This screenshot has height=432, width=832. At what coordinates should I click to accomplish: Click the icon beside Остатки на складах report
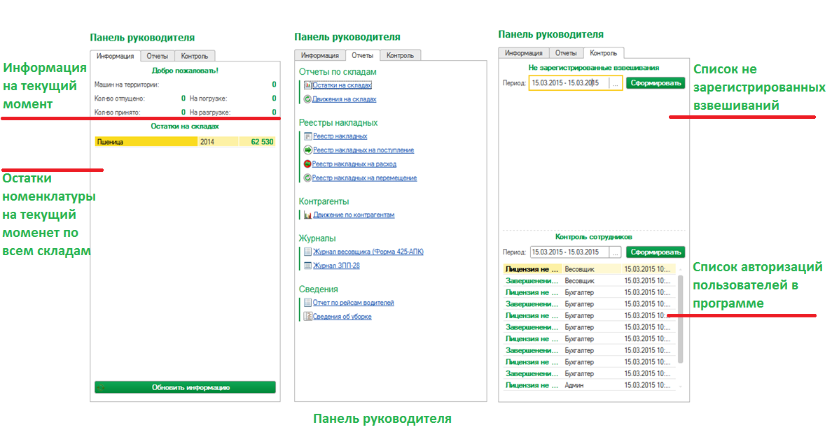(307, 85)
